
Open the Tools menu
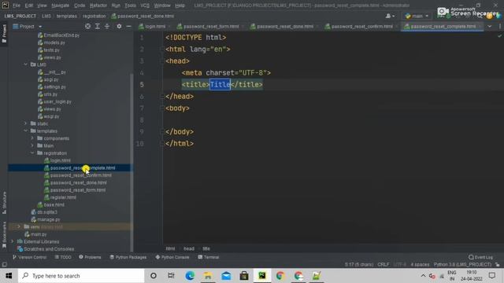tap(130, 6)
